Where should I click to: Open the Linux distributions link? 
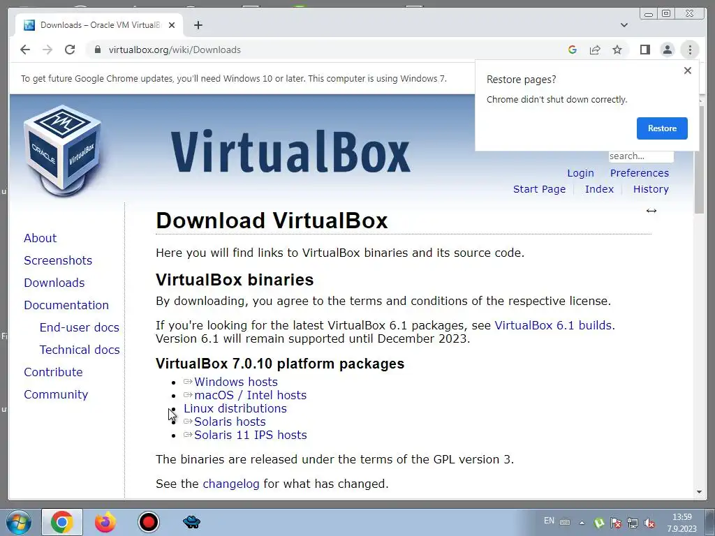235,408
